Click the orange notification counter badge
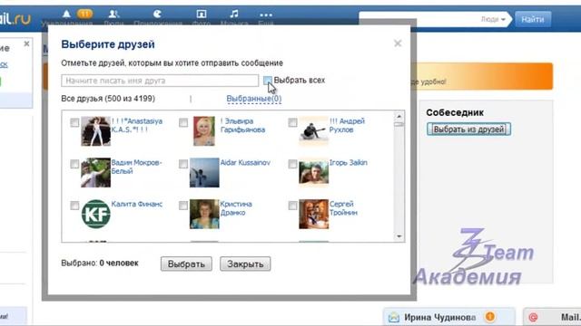Screen dimensions: 581x326 tap(84, 14)
